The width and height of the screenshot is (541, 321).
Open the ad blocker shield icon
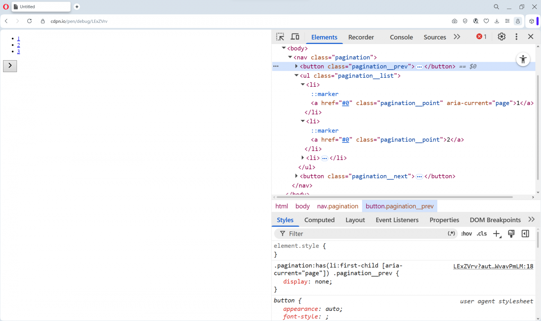465,21
